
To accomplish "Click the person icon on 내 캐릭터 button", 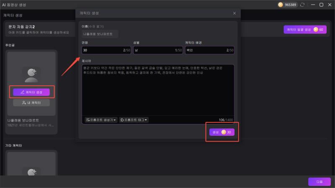I will [24, 102].
